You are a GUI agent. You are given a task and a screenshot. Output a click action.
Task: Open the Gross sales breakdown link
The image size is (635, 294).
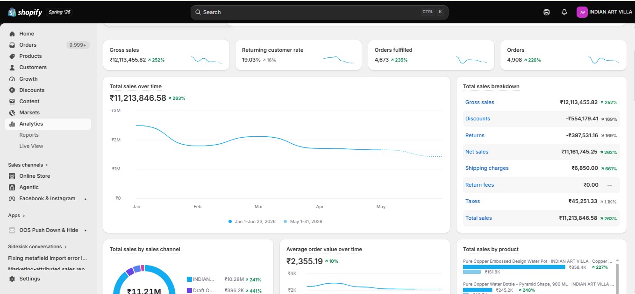tap(479, 102)
